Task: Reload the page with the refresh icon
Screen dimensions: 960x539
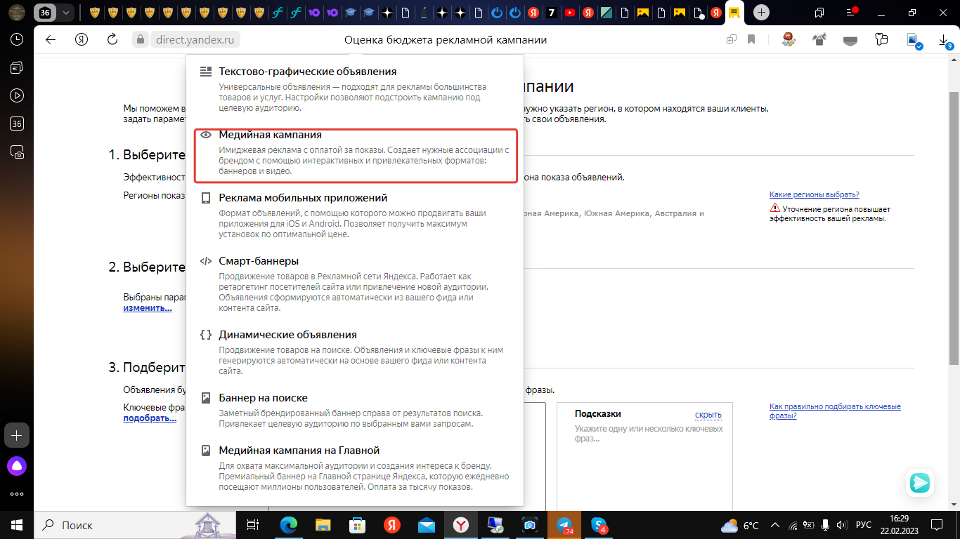Action: tap(112, 39)
